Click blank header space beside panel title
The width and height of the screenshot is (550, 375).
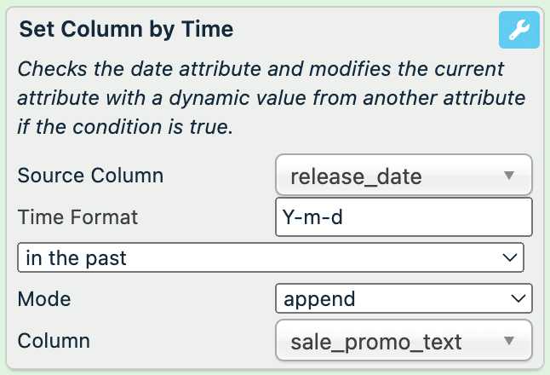(366, 30)
